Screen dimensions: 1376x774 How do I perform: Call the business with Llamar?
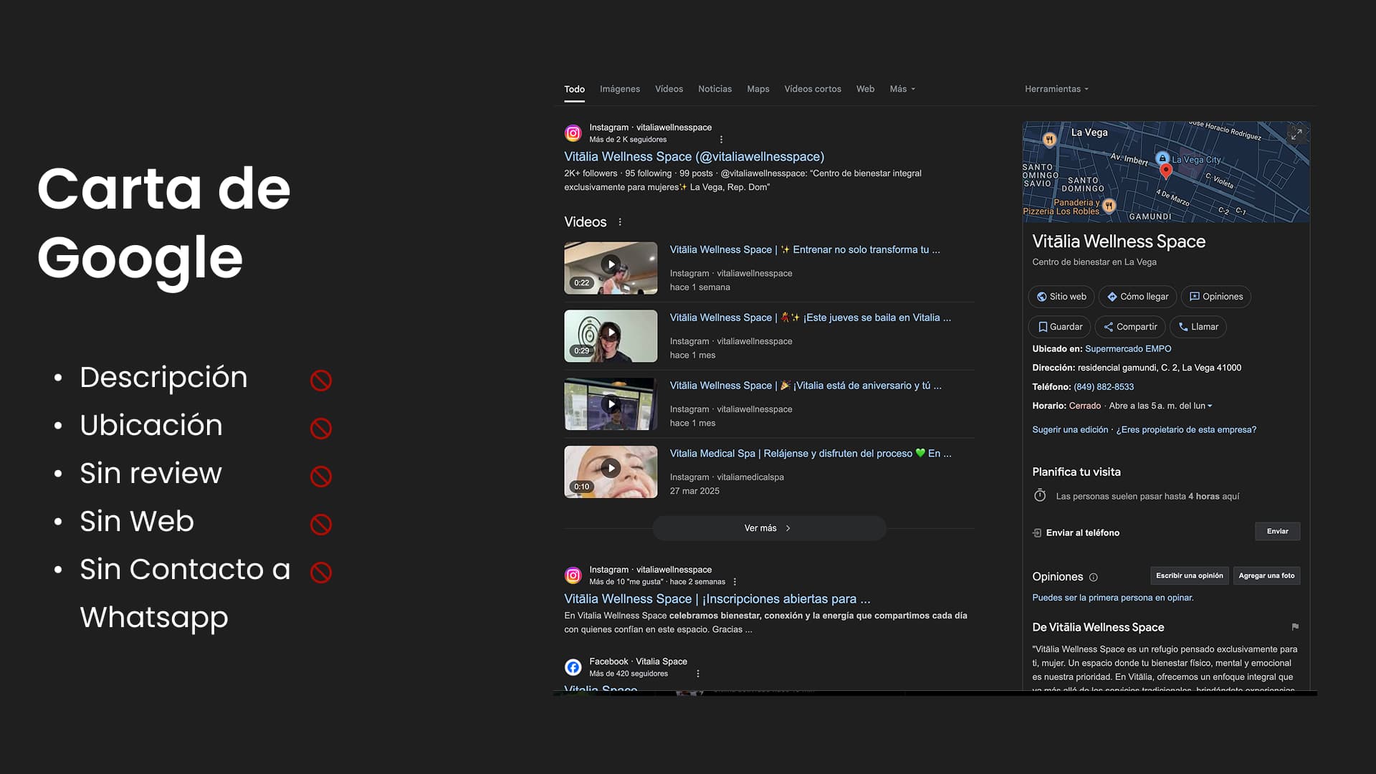point(1198,327)
